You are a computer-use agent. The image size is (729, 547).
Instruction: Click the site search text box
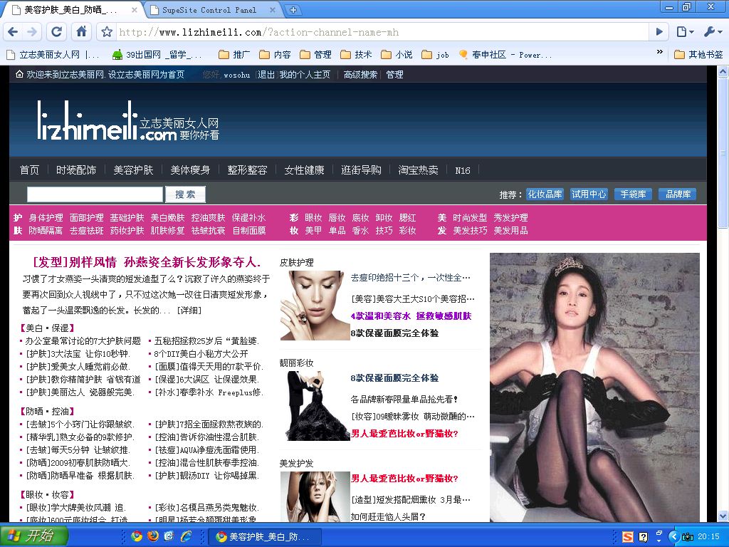[95, 194]
